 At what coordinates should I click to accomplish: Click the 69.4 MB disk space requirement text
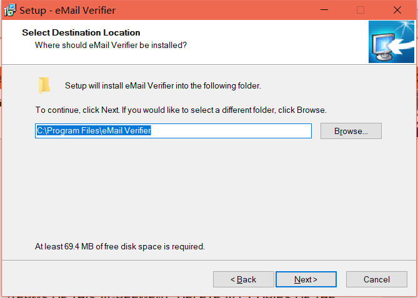(120, 247)
